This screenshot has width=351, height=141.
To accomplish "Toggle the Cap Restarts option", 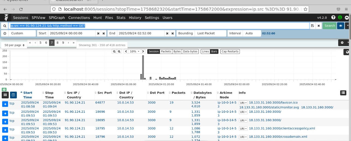I will click(230, 51).
